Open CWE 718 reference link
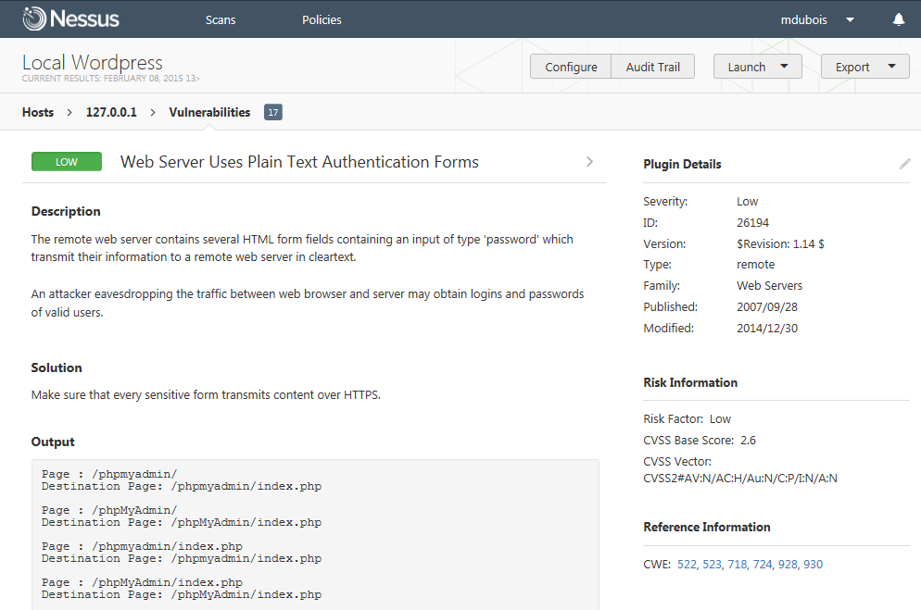 pyautogui.click(x=738, y=565)
